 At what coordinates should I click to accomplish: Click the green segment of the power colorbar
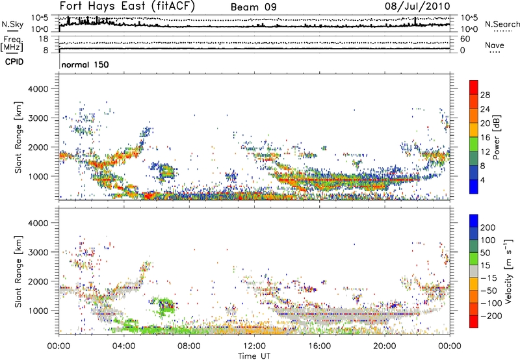pos(474,144)
